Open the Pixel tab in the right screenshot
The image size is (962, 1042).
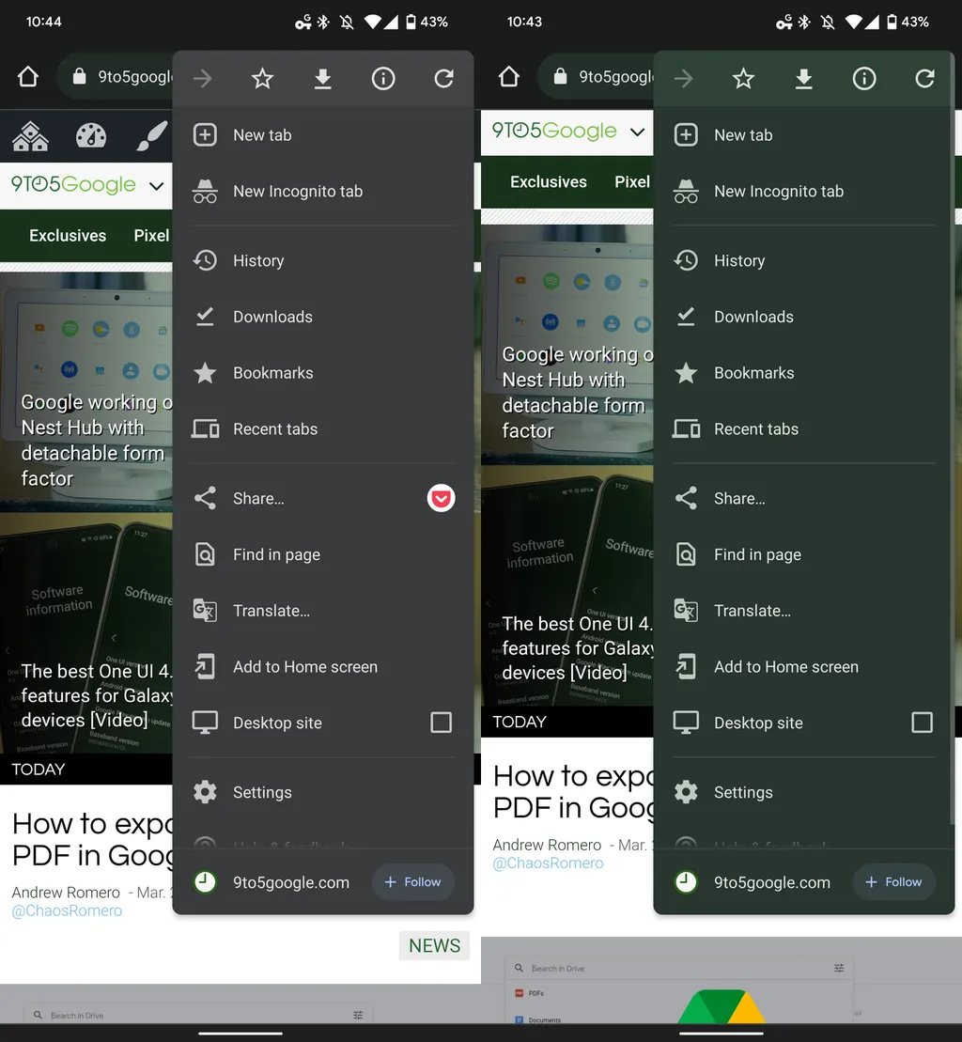coord(632,181)
